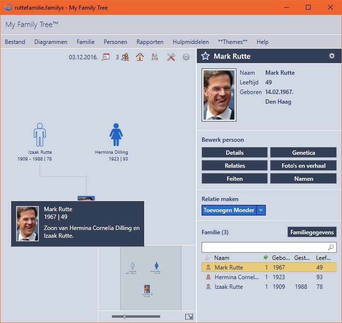Open the Bestand menu
Image resolution: width=342 pixels, height=323 pixels.
(15, 41)
